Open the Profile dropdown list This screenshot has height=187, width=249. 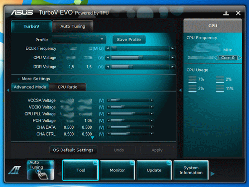point(79,40)
